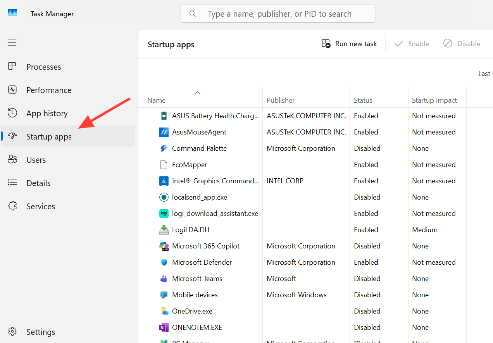Click the Microsoft Teams icon
Viewport: 493px width, 343px height.
coord(164,279)
